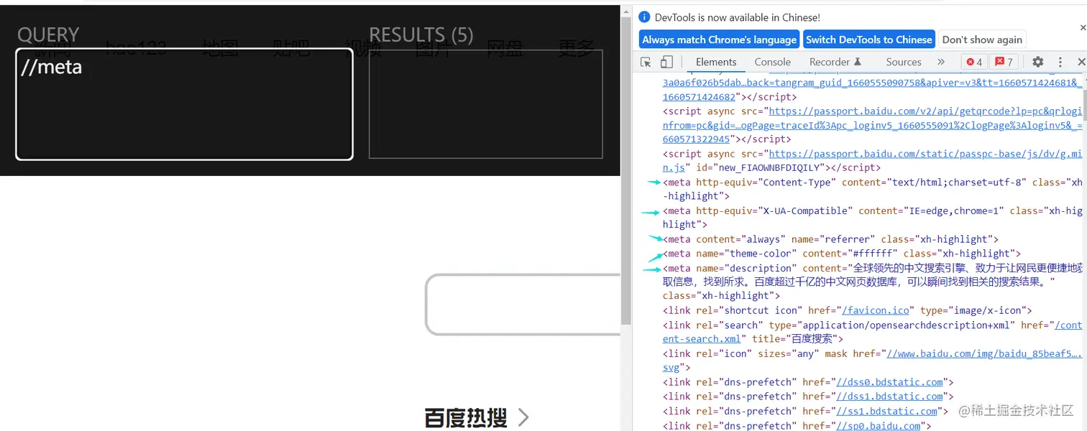Switch to the Console tab
This screenshot has width=1087, height=431.
click(772, 62)
